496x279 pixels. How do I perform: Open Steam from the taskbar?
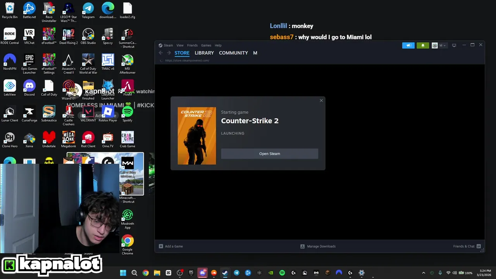tap(225, 273)
